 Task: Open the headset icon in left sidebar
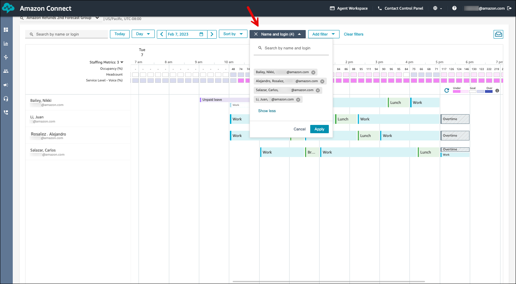pyautogui.click(x=6, y=99)
